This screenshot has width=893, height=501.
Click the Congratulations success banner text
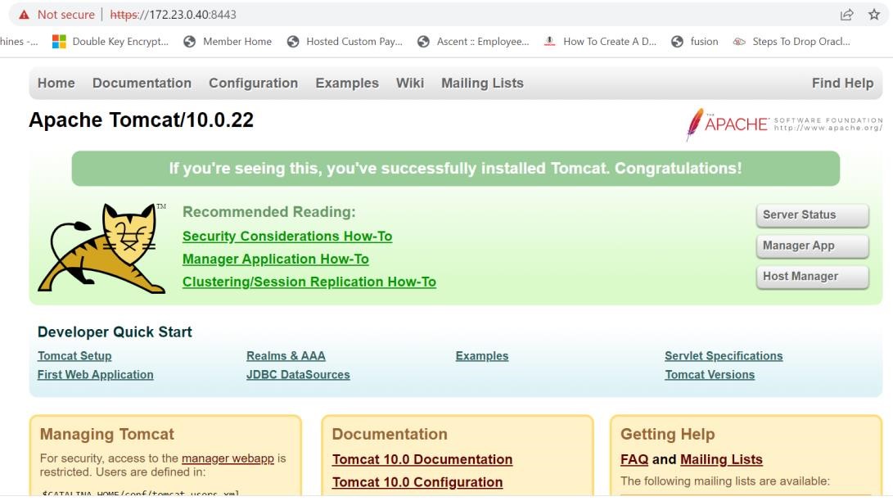456,169
